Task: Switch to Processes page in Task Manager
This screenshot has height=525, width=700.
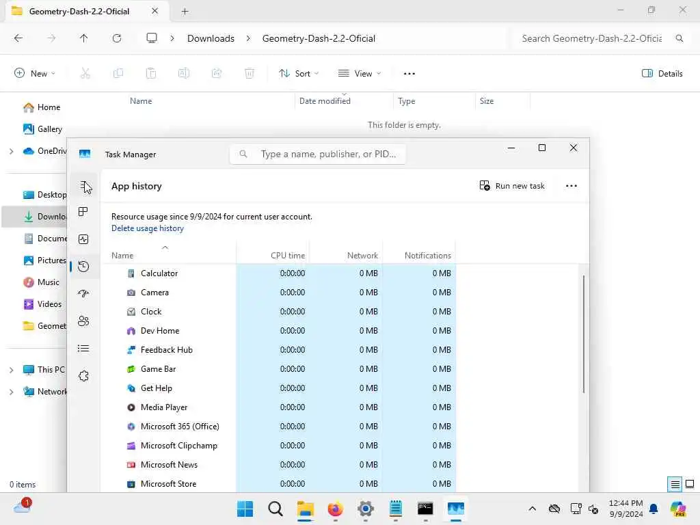Action: pos(83,212)
